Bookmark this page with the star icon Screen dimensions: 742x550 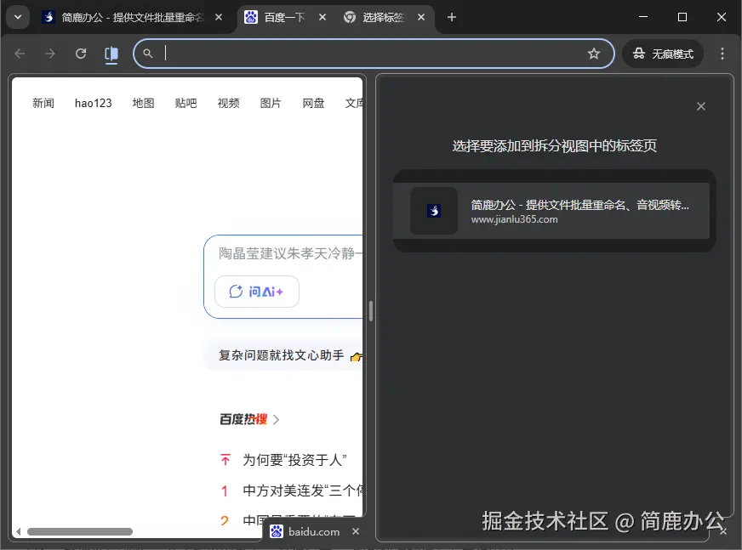point(594,53)
